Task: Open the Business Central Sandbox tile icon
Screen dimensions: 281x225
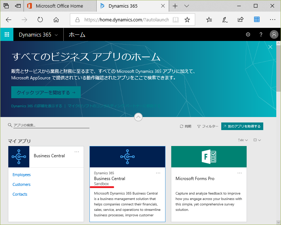Action: pos(127,157)
